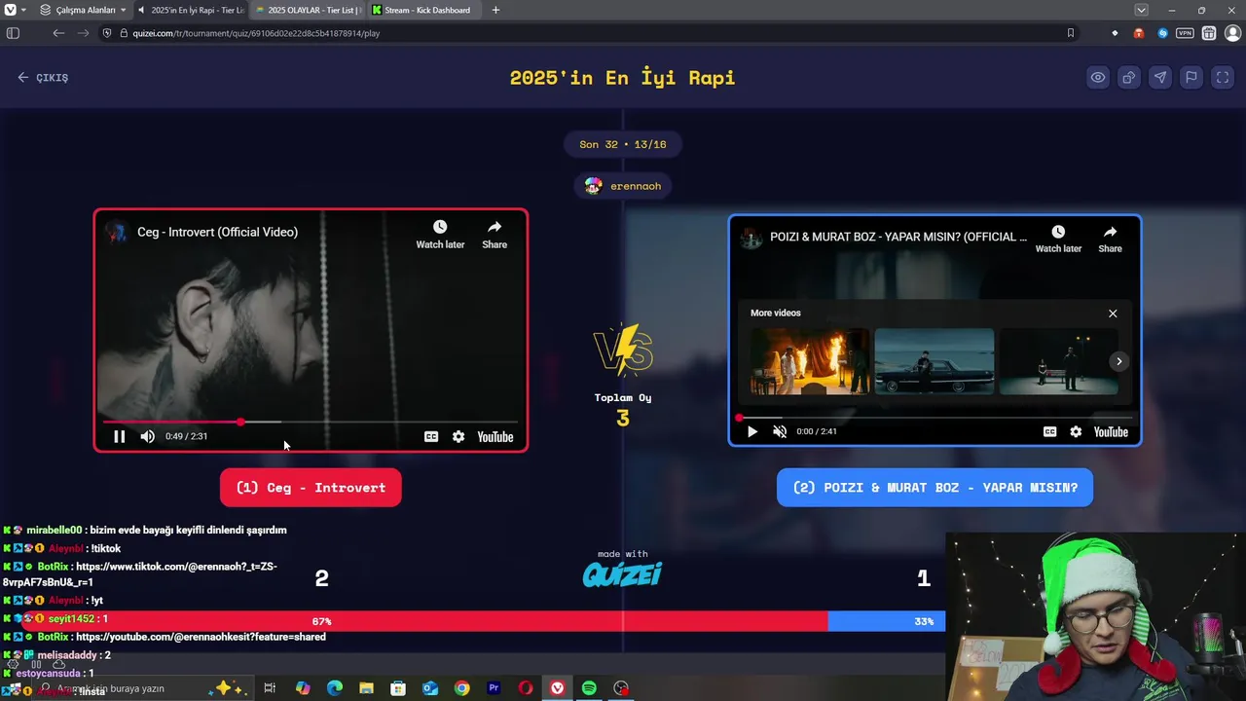Image resolution: width=1246 pixels, height=701 pixels.
Task: Toggle the eye visibility icon on Quizei
Action: (x=1098, y=78)
